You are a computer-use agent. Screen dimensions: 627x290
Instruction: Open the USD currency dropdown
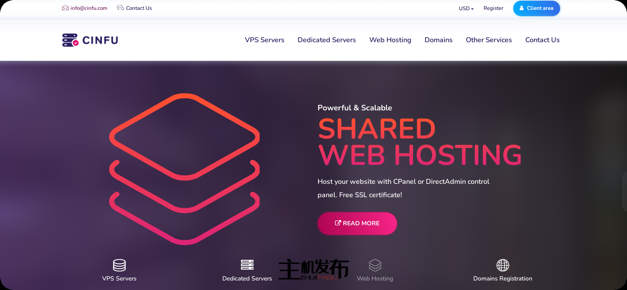pos(466,8)
